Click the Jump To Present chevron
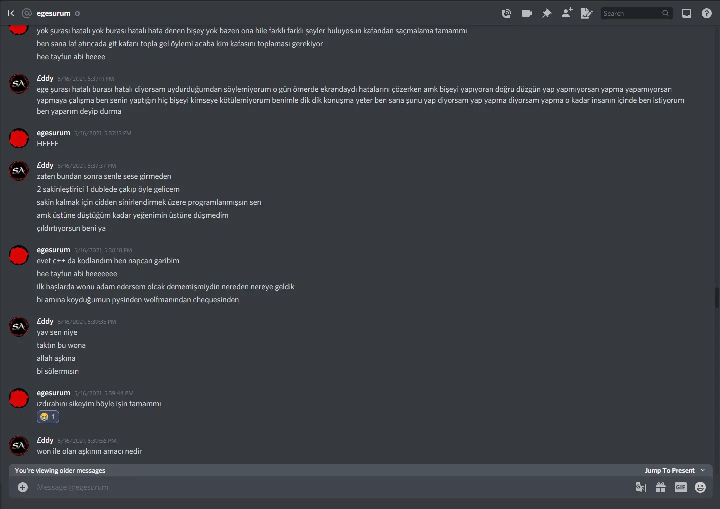This screenshot has width=720, height=509. (703, 470)
